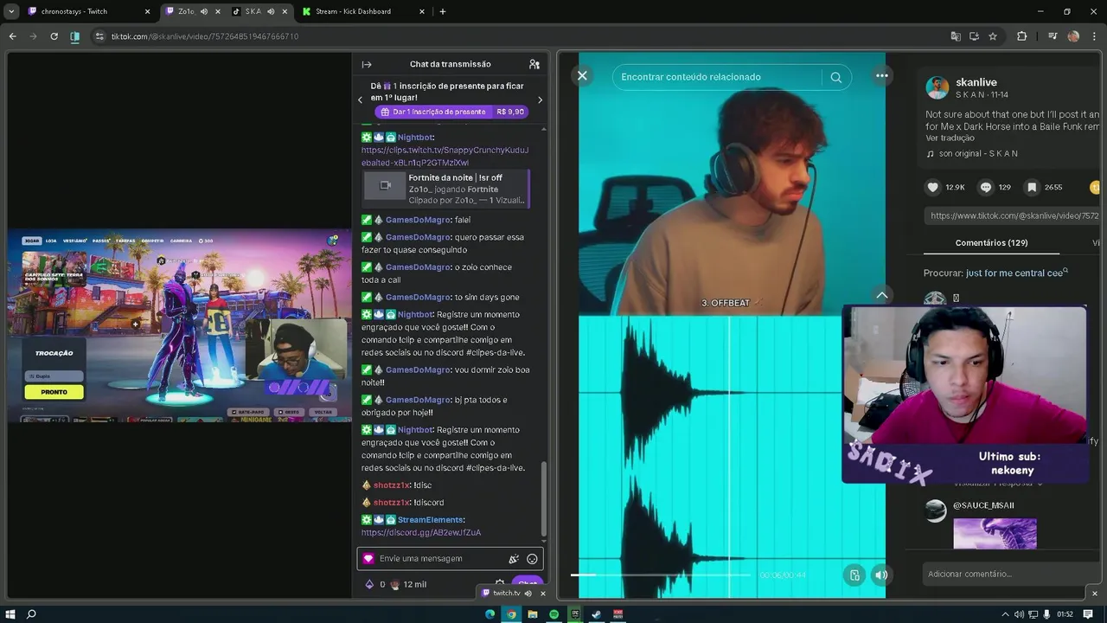Bookmark this page with star icon

pyautogui.click(x=993, y=36)
